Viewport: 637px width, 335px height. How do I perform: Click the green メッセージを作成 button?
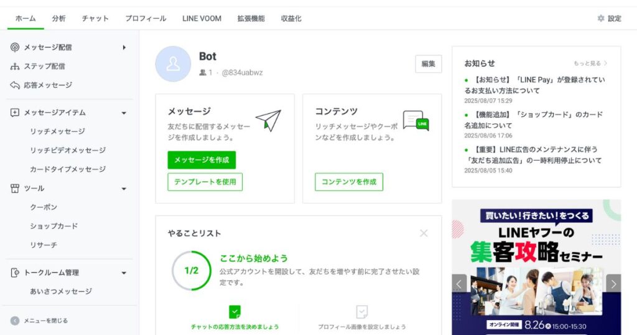(202, 160)
